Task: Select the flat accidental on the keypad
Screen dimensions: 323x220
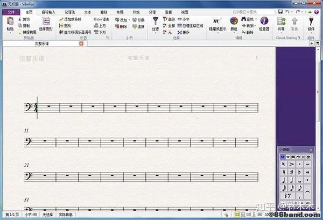Action: point(299,172)
